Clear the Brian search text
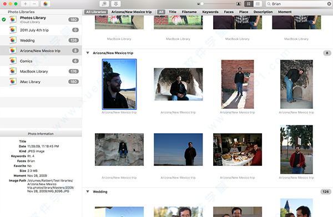333x217 pixels. (329, 4)
